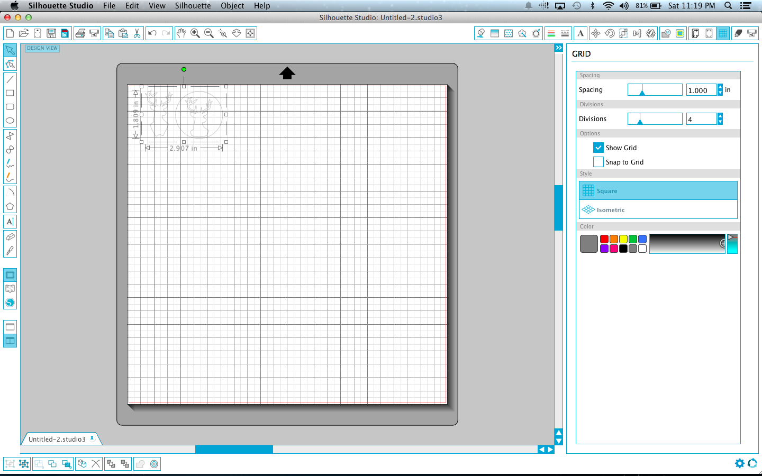This screenshot has width=762, height=476.
Task: Activate the Pan hand tool
Action: point(182,33)
